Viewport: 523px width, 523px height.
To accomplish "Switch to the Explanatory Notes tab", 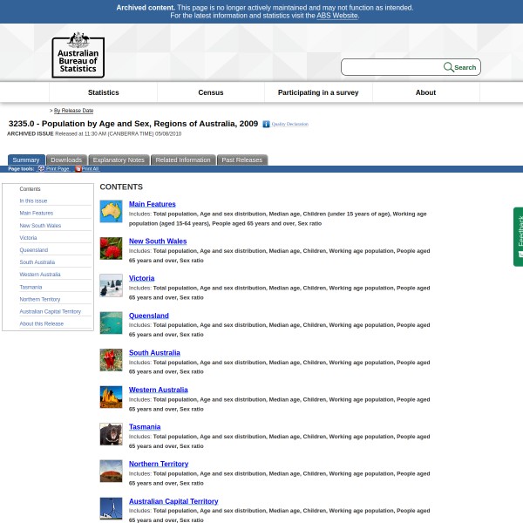I will 119,160.
